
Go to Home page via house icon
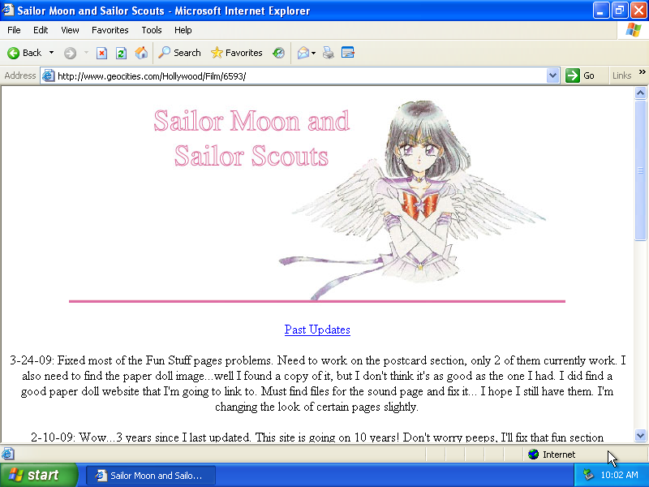141,53
